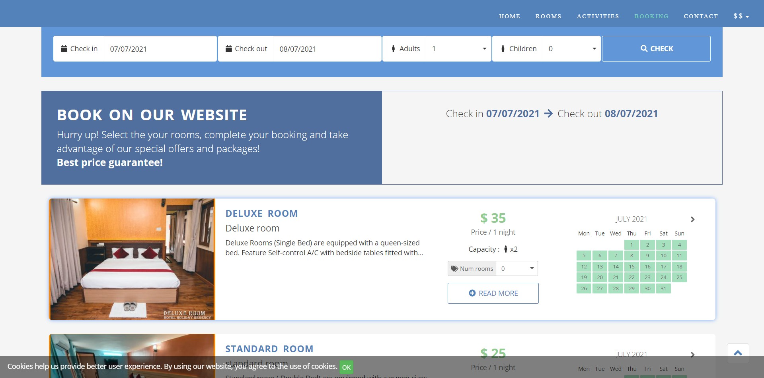Accept cookies with the OK button
This screenshot has height=378, width=764.
346,367
